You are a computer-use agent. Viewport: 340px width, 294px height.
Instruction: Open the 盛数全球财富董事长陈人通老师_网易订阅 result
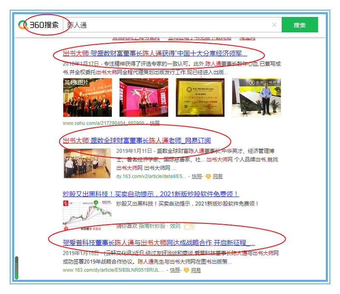pos(137,140)
